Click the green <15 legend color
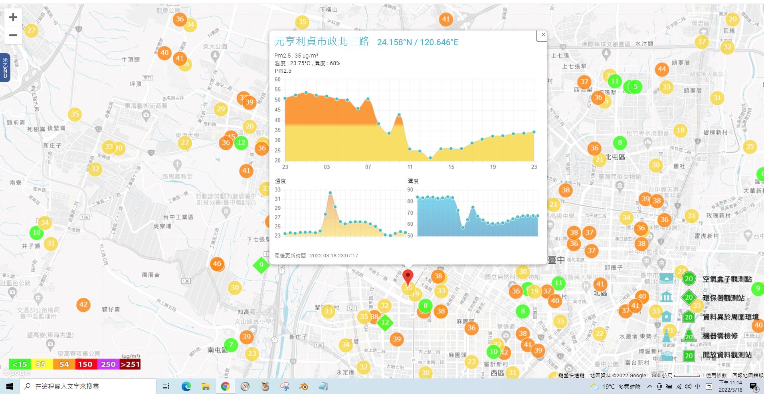The width and height of the screenshot is (764, 394). point(19,364)
